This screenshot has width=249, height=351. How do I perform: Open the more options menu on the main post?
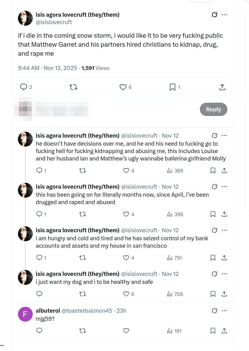point(224,15)
